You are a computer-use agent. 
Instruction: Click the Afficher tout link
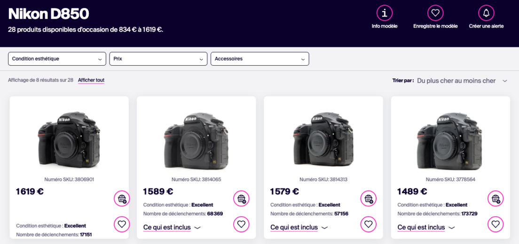pyautogui.click(x=91, y=80)
